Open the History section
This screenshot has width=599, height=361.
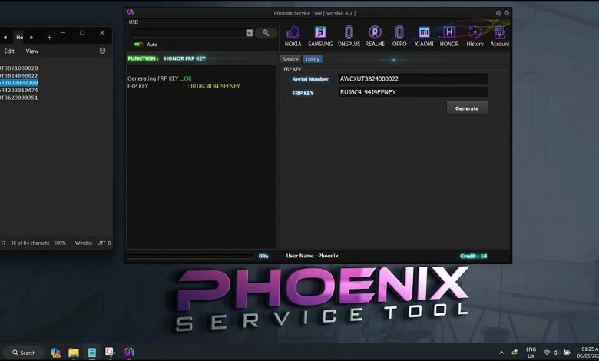click(x=475, y=36)
